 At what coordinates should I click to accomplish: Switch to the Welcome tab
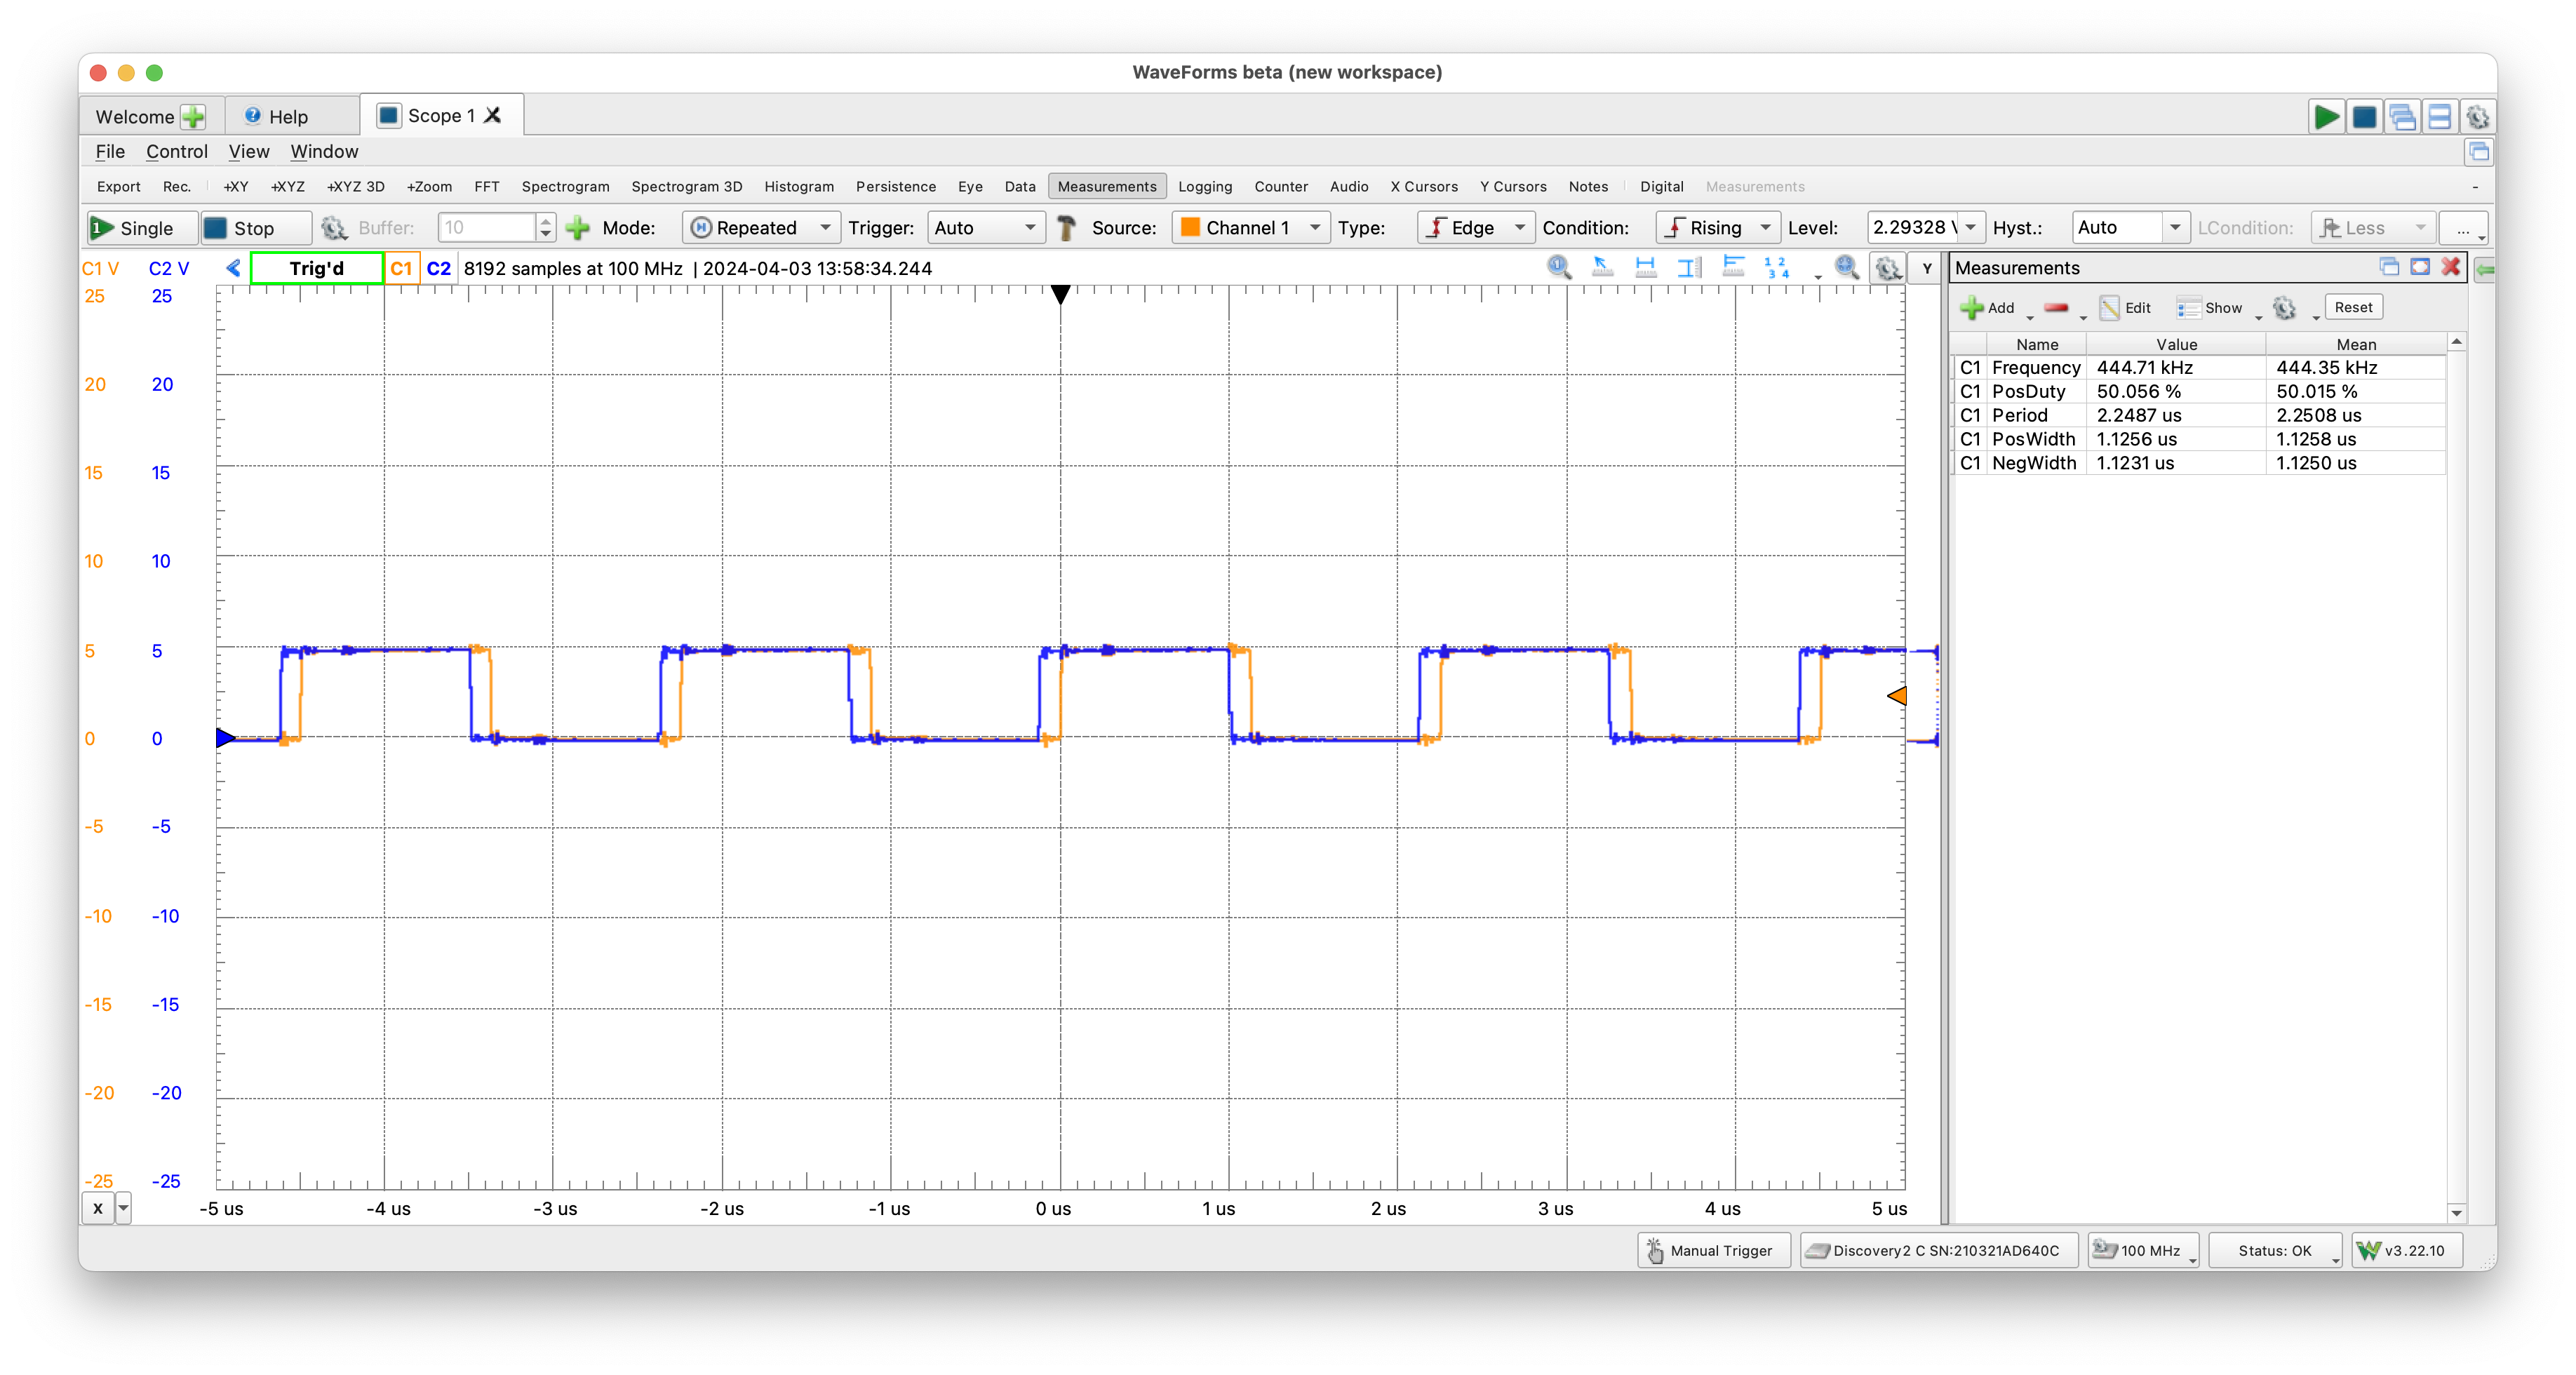coord(134,117)
